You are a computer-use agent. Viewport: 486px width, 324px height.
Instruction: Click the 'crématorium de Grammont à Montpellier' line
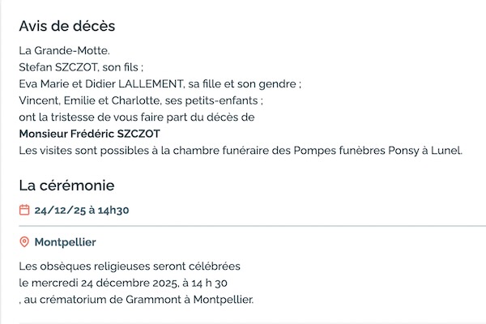tap(139, 300)
